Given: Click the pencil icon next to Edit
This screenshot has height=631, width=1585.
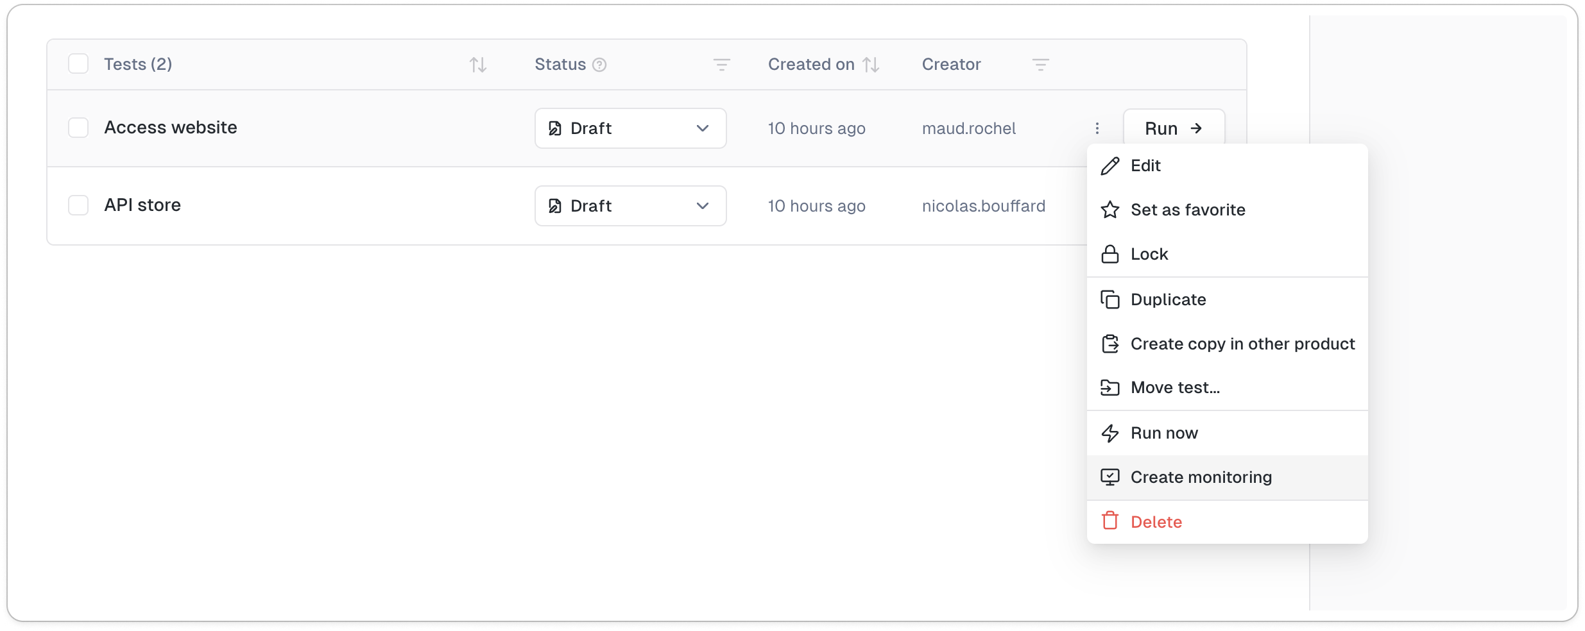Looking at the screenshot, I should (x=1110, y=166).
